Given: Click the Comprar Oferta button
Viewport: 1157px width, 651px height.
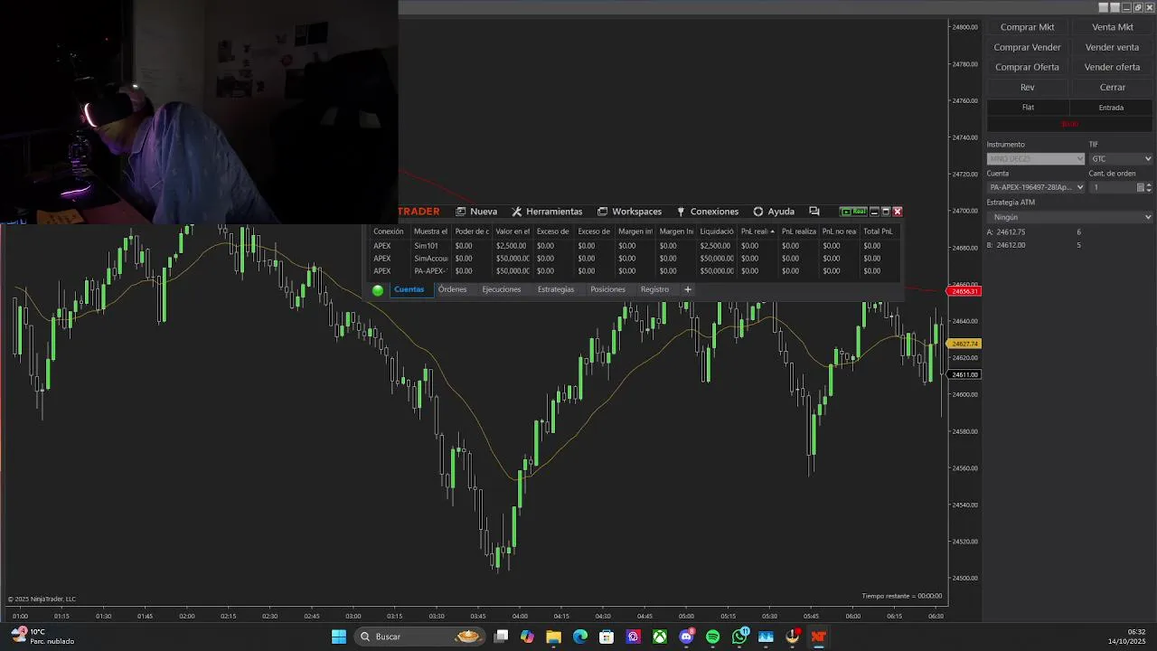Looking at the screenshot, I should [1027, 67].
